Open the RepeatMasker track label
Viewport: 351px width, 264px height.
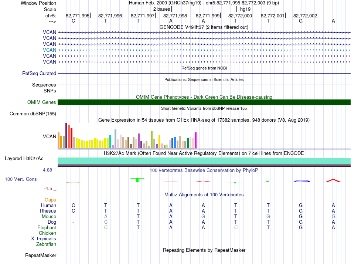[41, 255]
